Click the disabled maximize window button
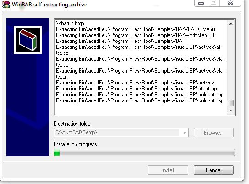 213,3
